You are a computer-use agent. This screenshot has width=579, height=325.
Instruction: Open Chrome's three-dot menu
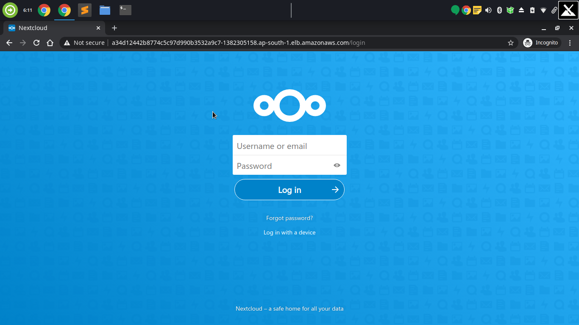click(570, 43)
